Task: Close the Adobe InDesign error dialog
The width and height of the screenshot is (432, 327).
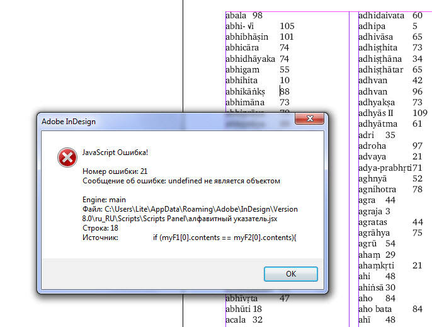Action: click(x=310, y=118)
